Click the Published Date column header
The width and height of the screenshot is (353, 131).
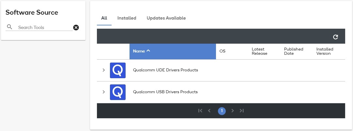click(x=293, y=51)
